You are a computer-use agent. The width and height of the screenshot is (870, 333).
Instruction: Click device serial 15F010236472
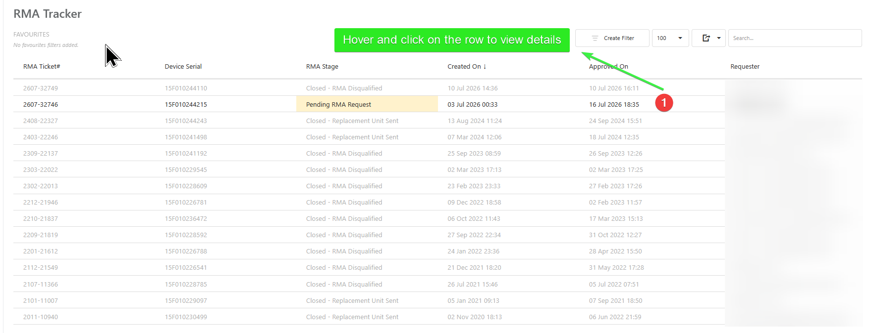[186, 218]
